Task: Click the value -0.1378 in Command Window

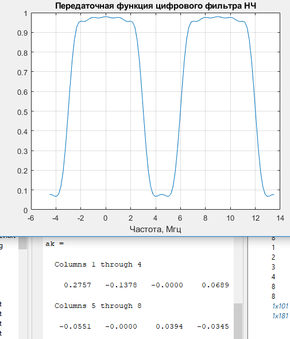Action: tap(121, 285)
